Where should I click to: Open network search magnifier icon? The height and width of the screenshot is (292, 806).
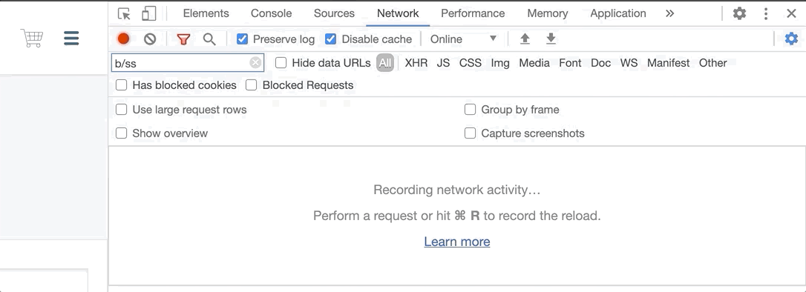209,39
